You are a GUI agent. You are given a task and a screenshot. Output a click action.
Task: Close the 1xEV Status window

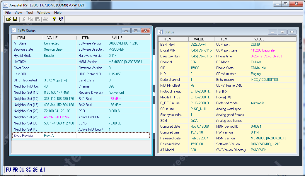click(x=146, y=31)
